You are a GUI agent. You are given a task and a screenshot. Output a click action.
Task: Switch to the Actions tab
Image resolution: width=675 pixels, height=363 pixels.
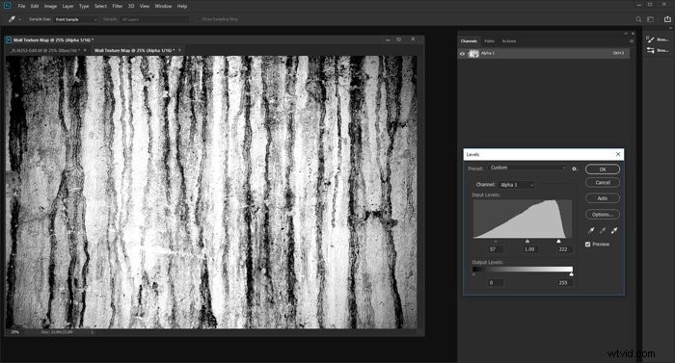pos(509,41)
